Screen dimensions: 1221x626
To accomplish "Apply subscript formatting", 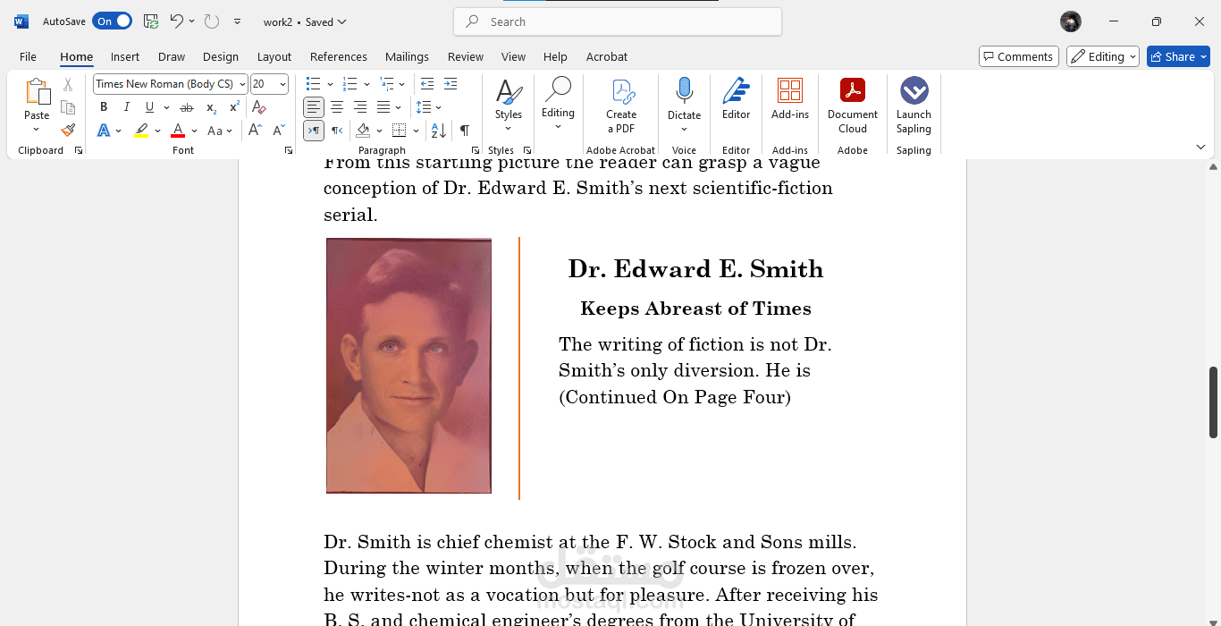I will [211, 107].
